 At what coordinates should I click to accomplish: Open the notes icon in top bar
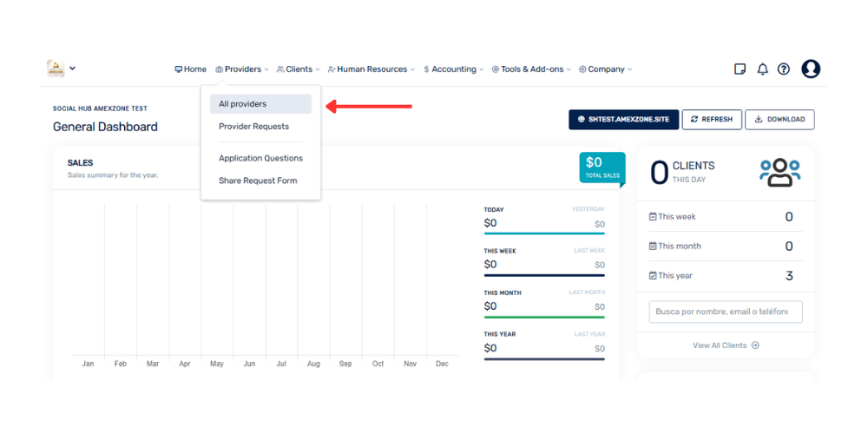click(x=740, y=69)
